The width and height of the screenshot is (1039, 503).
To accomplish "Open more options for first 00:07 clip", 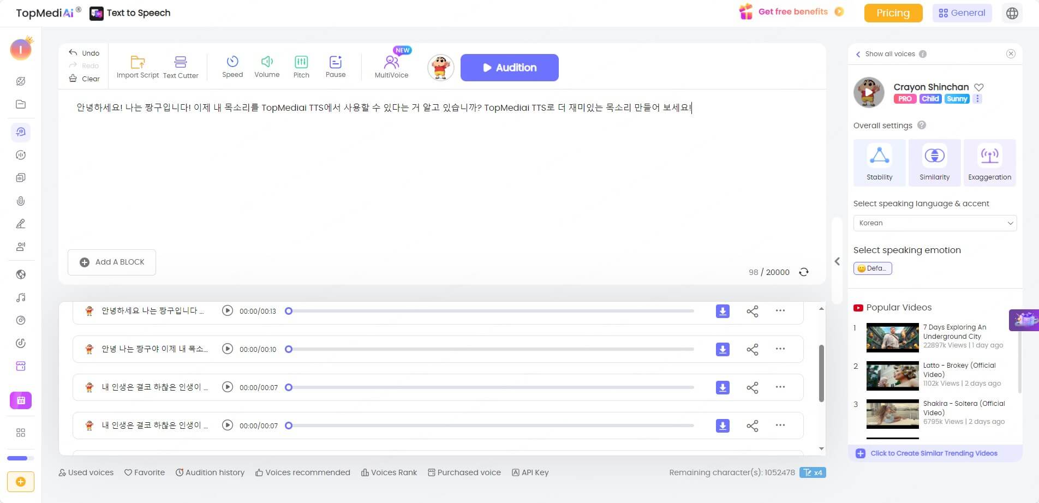I will [x=780, y=387].
